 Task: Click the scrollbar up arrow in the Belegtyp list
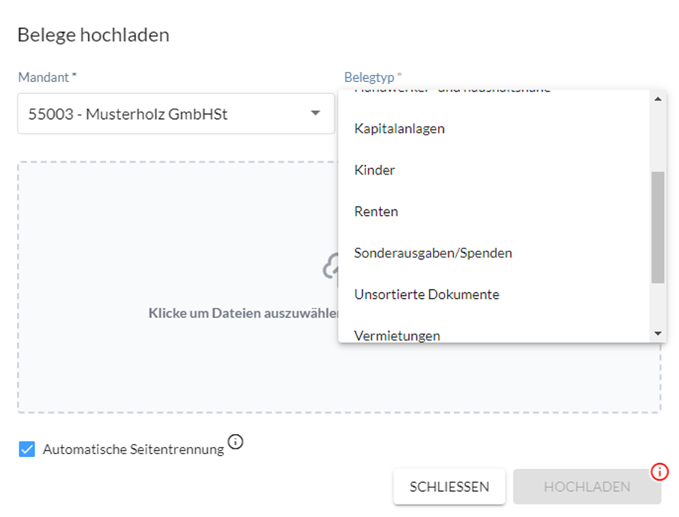tap(658, 99)
